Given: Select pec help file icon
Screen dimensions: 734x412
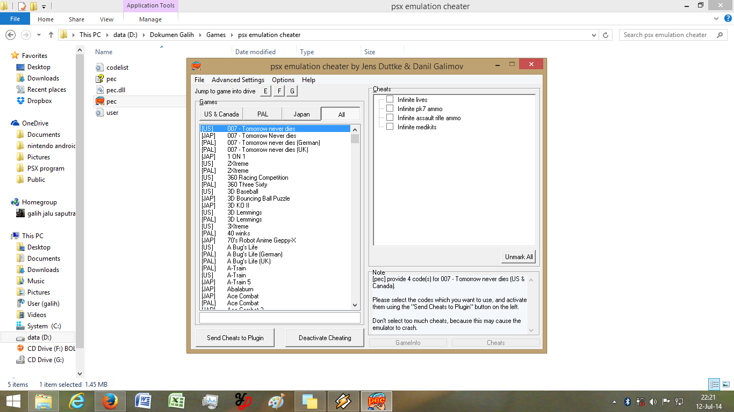Looking at the screenshot, I should point(99,79).
